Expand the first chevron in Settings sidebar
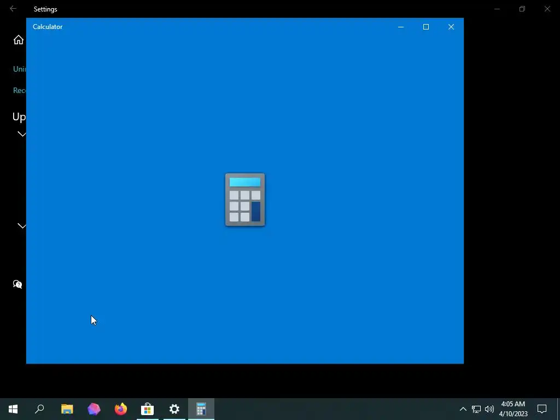 pos(22,134)
